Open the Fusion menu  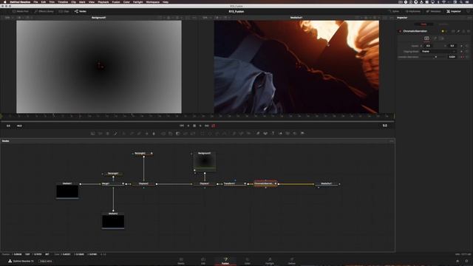tap(116, 1)
